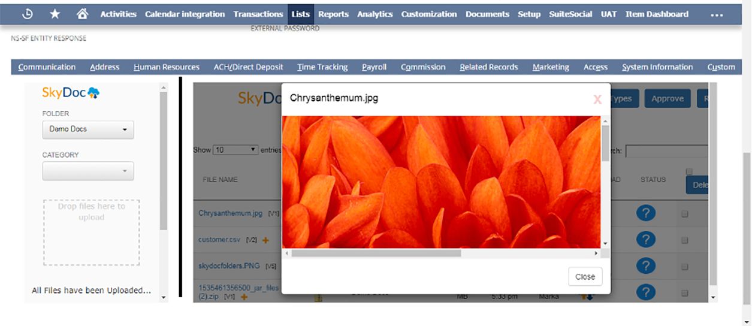Open the Customization menu
The width and height of the screenshot is (752, 326).
(x=429, y=14)
